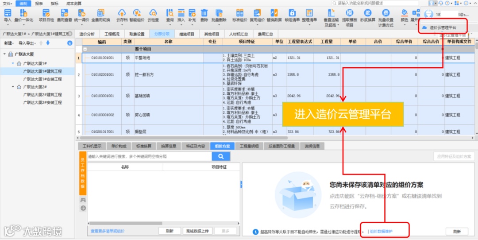Open the 导入导出 dropdown
The image size is (478, 240).
(27, 43)
